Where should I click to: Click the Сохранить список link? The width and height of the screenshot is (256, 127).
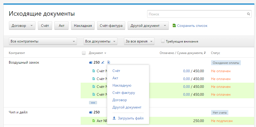click(192, 26)
